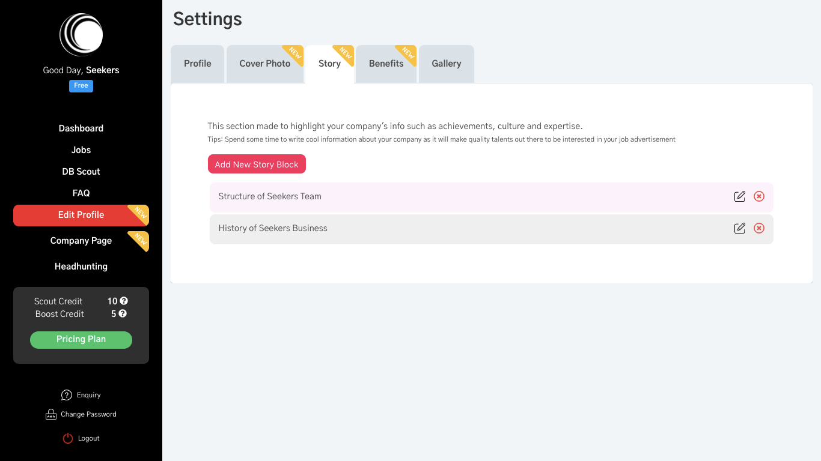Click the Settings page heading

click(x=207, y=19)
